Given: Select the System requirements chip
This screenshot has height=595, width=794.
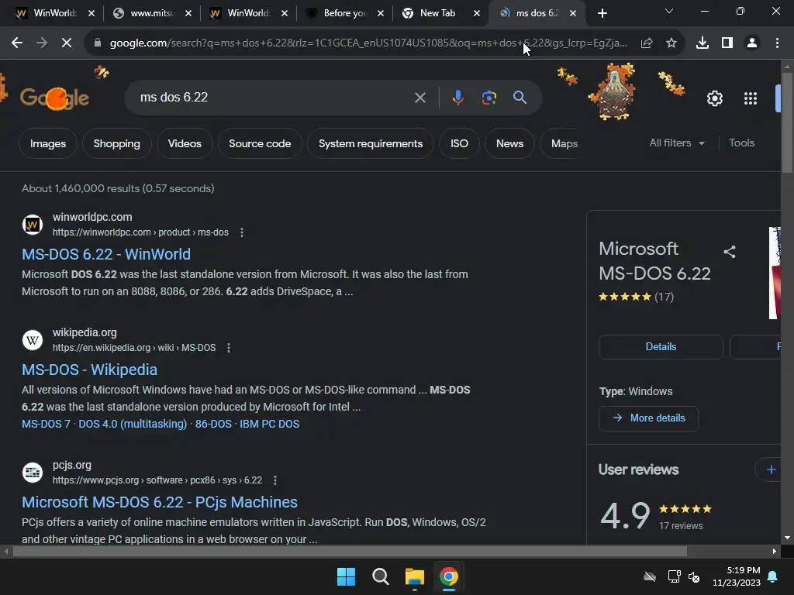Looking at the screenshot, I should [x=370, y=143].
